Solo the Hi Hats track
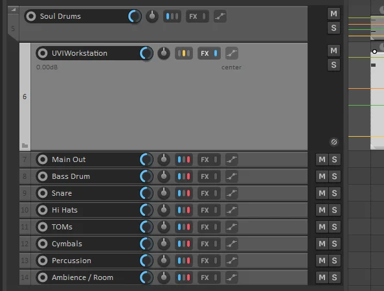This screenshot has width=384, height=291. (x=335, y=210)
